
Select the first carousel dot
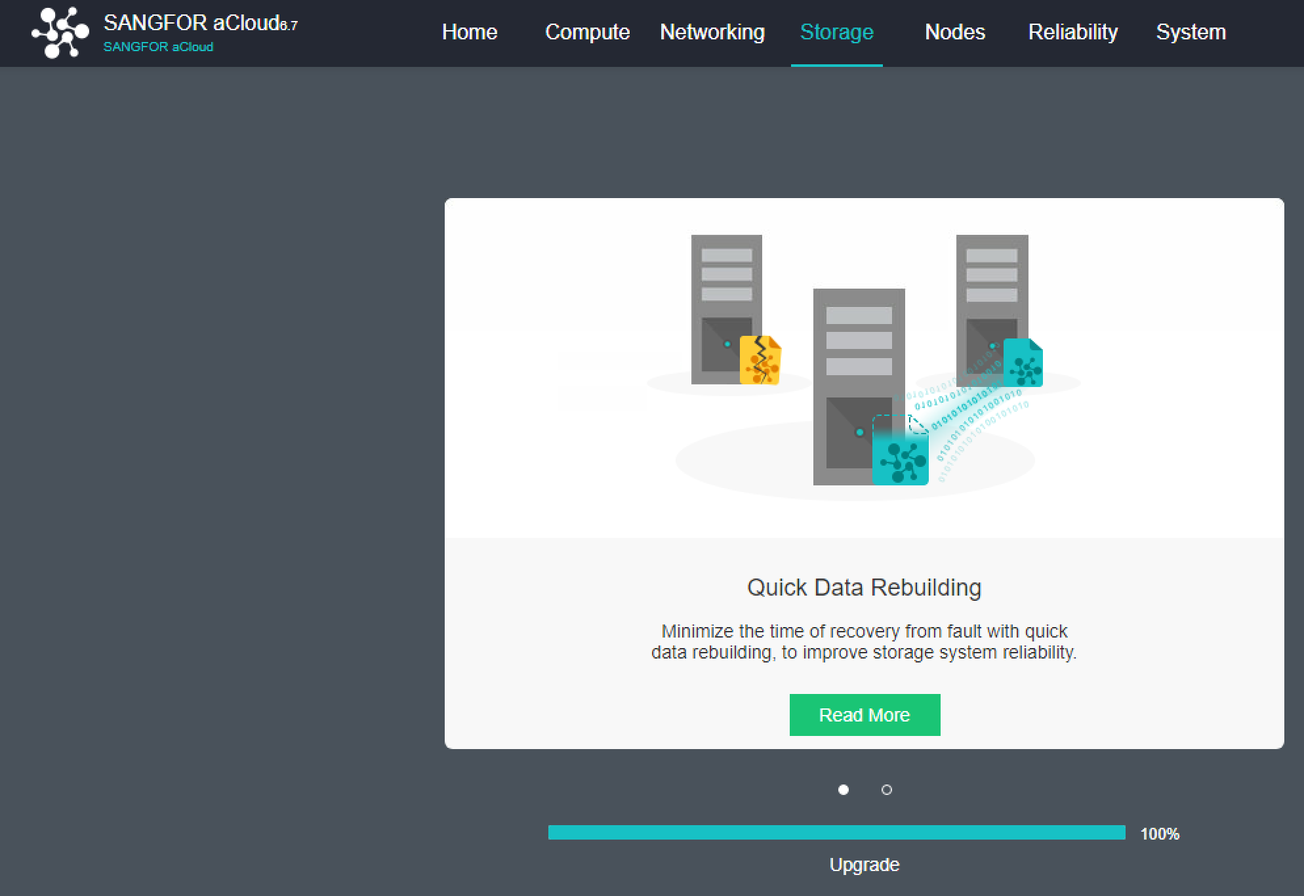844,790
